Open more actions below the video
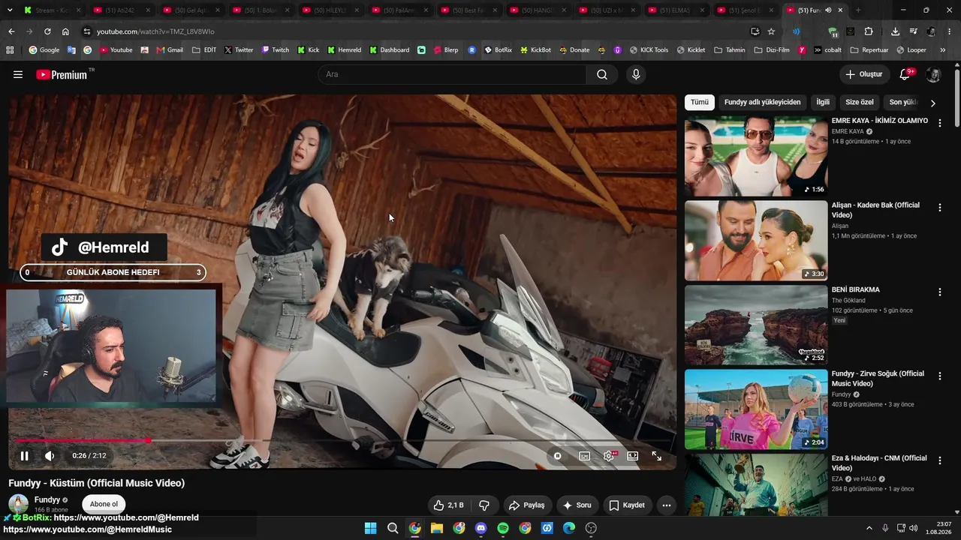The height and width of the screenshot is (540, 961). 667,505
